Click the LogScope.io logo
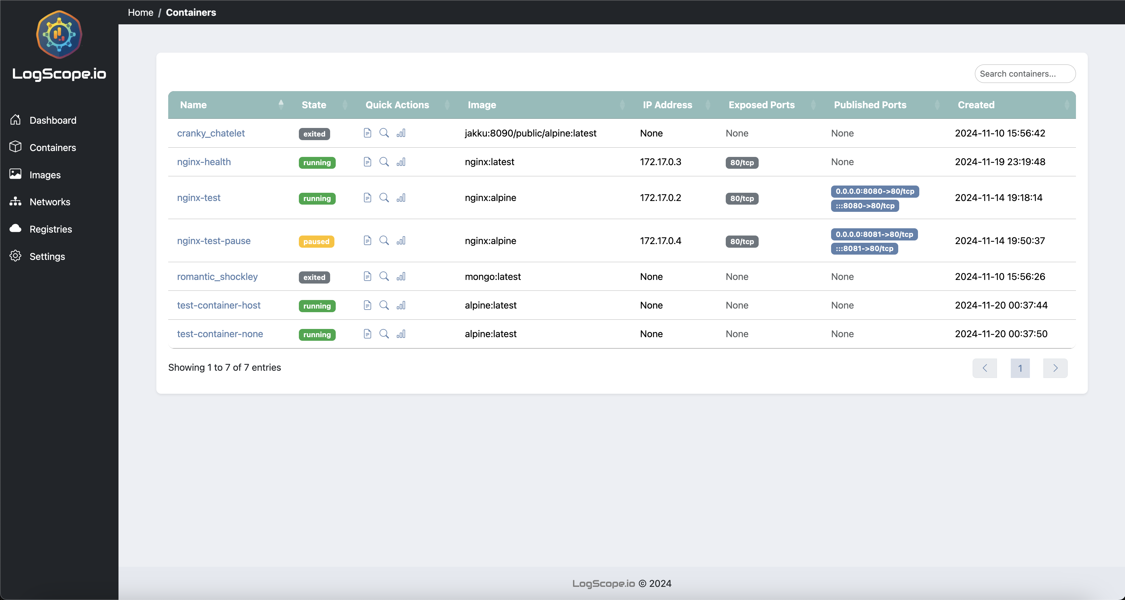This screenshot has width=1125, height=600. coord(59,35)
